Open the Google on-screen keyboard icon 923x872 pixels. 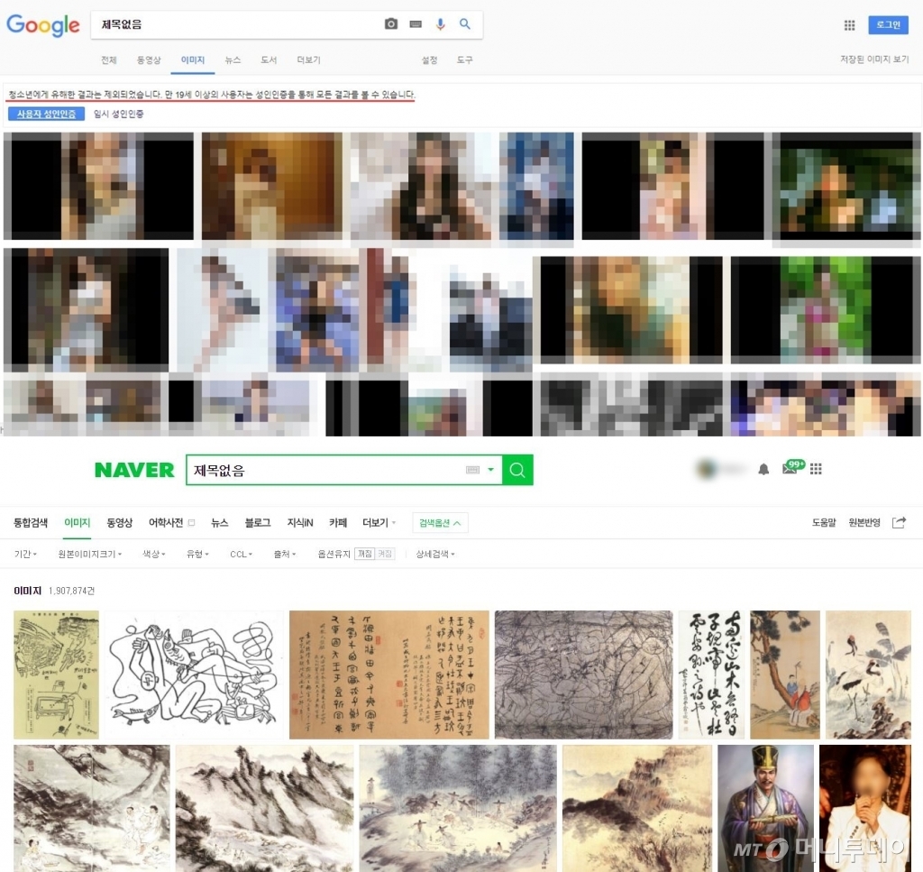click(x=416, y=24)
